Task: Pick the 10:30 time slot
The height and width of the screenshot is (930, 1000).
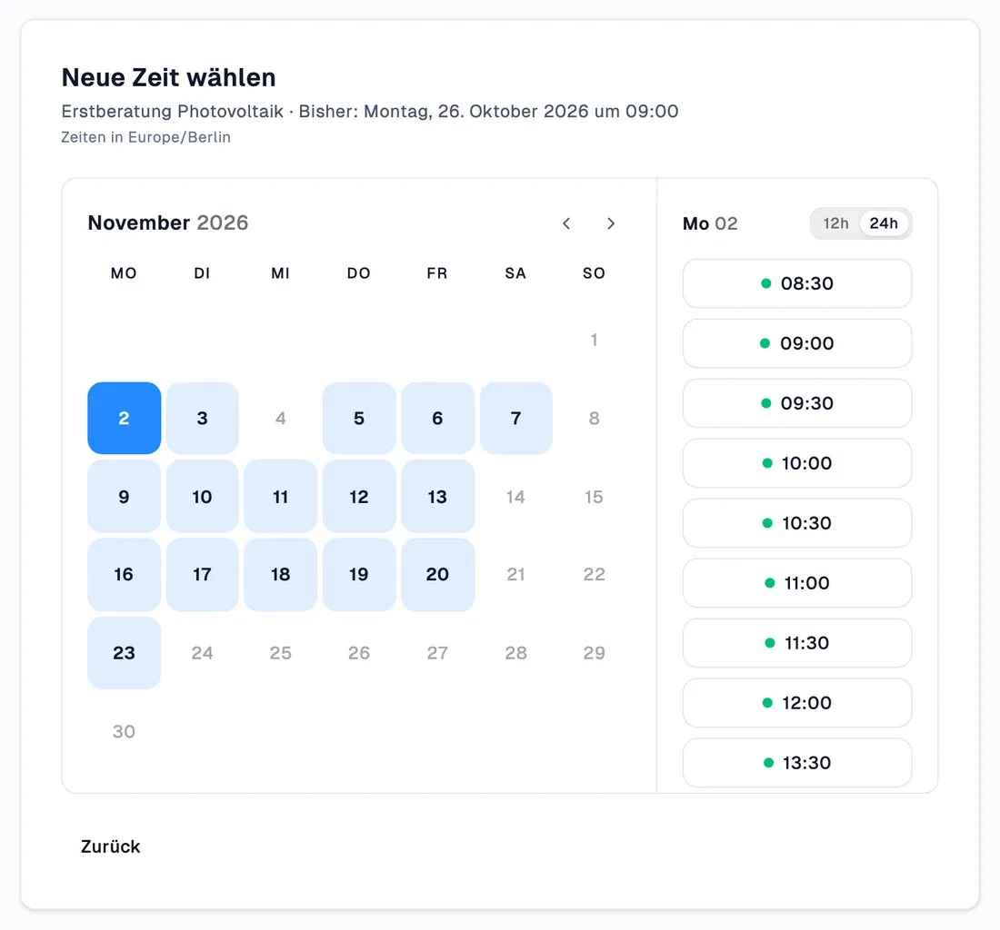Action: click(x=797, y=523)
